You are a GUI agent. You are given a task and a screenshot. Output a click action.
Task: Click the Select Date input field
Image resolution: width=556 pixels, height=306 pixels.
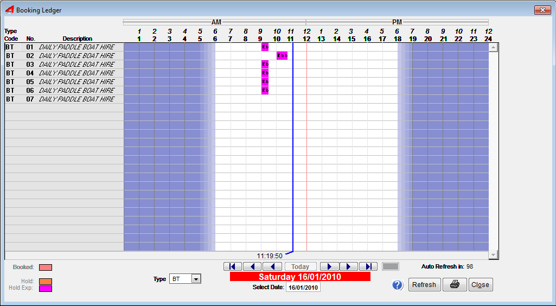303,287
